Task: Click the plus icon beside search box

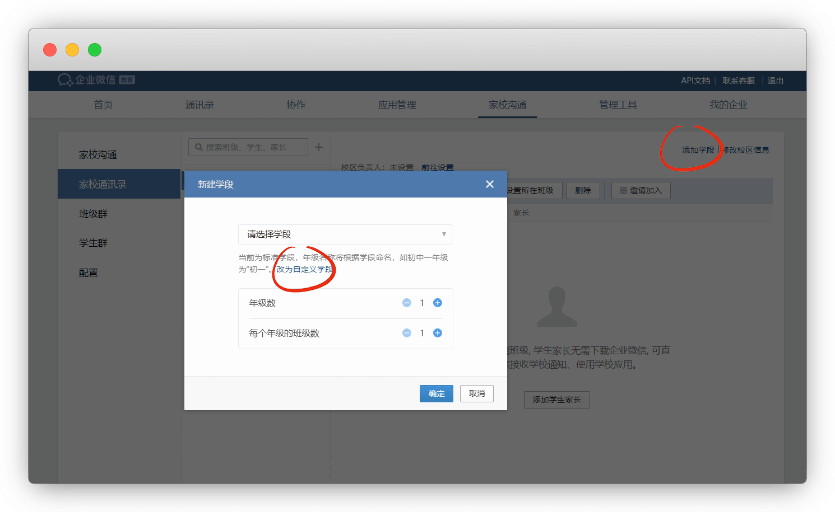Action: click(319, 147)
